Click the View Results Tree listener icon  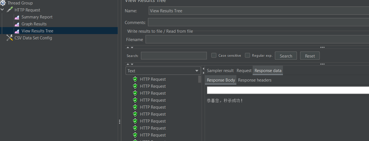(x=17, y=31)
